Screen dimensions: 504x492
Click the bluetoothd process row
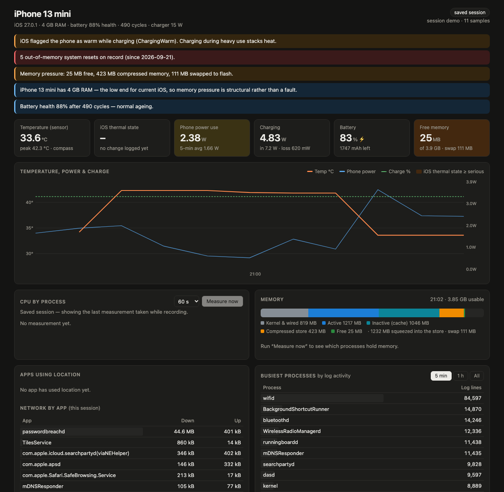tap(372, 420)
